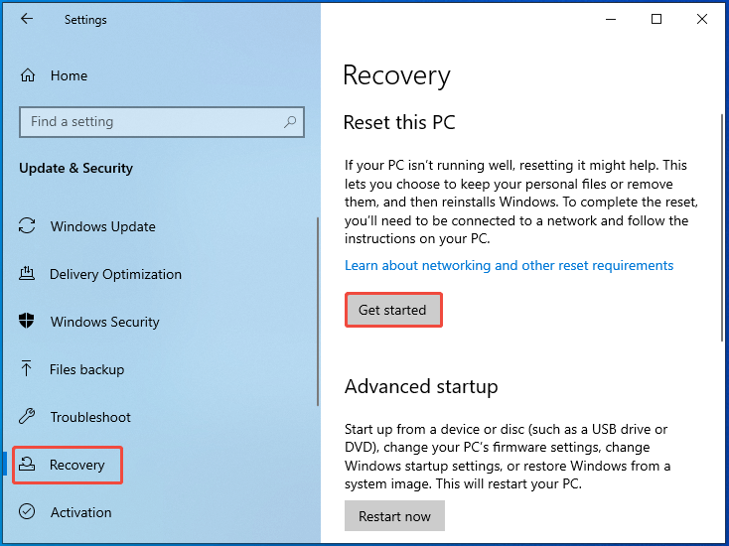Click the Troubleshoot wrench icon
Image resolution: width=729 pixels, height=546 pixels.
[27, 416]
